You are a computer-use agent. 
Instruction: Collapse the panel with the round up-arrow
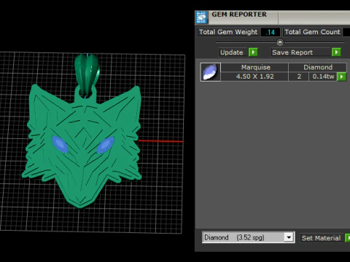coord(280,42)
